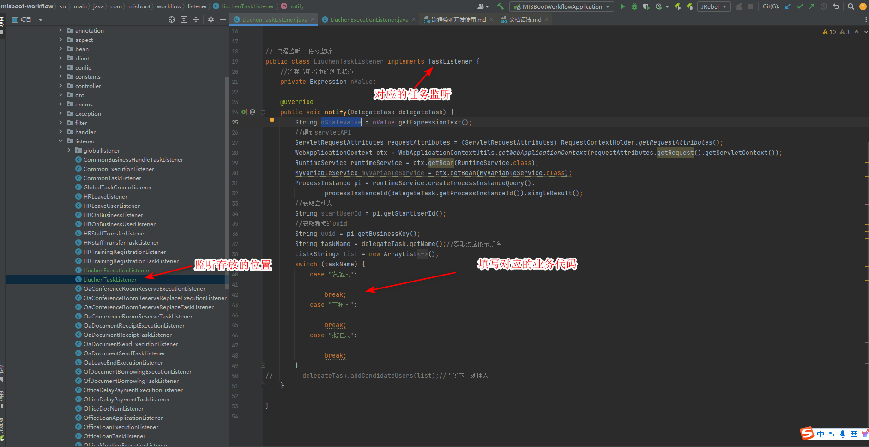The width and height of the screenshot is (869, 447).
Task: Debug with JRebel rocket icon
Action: [x=689, y=6]
